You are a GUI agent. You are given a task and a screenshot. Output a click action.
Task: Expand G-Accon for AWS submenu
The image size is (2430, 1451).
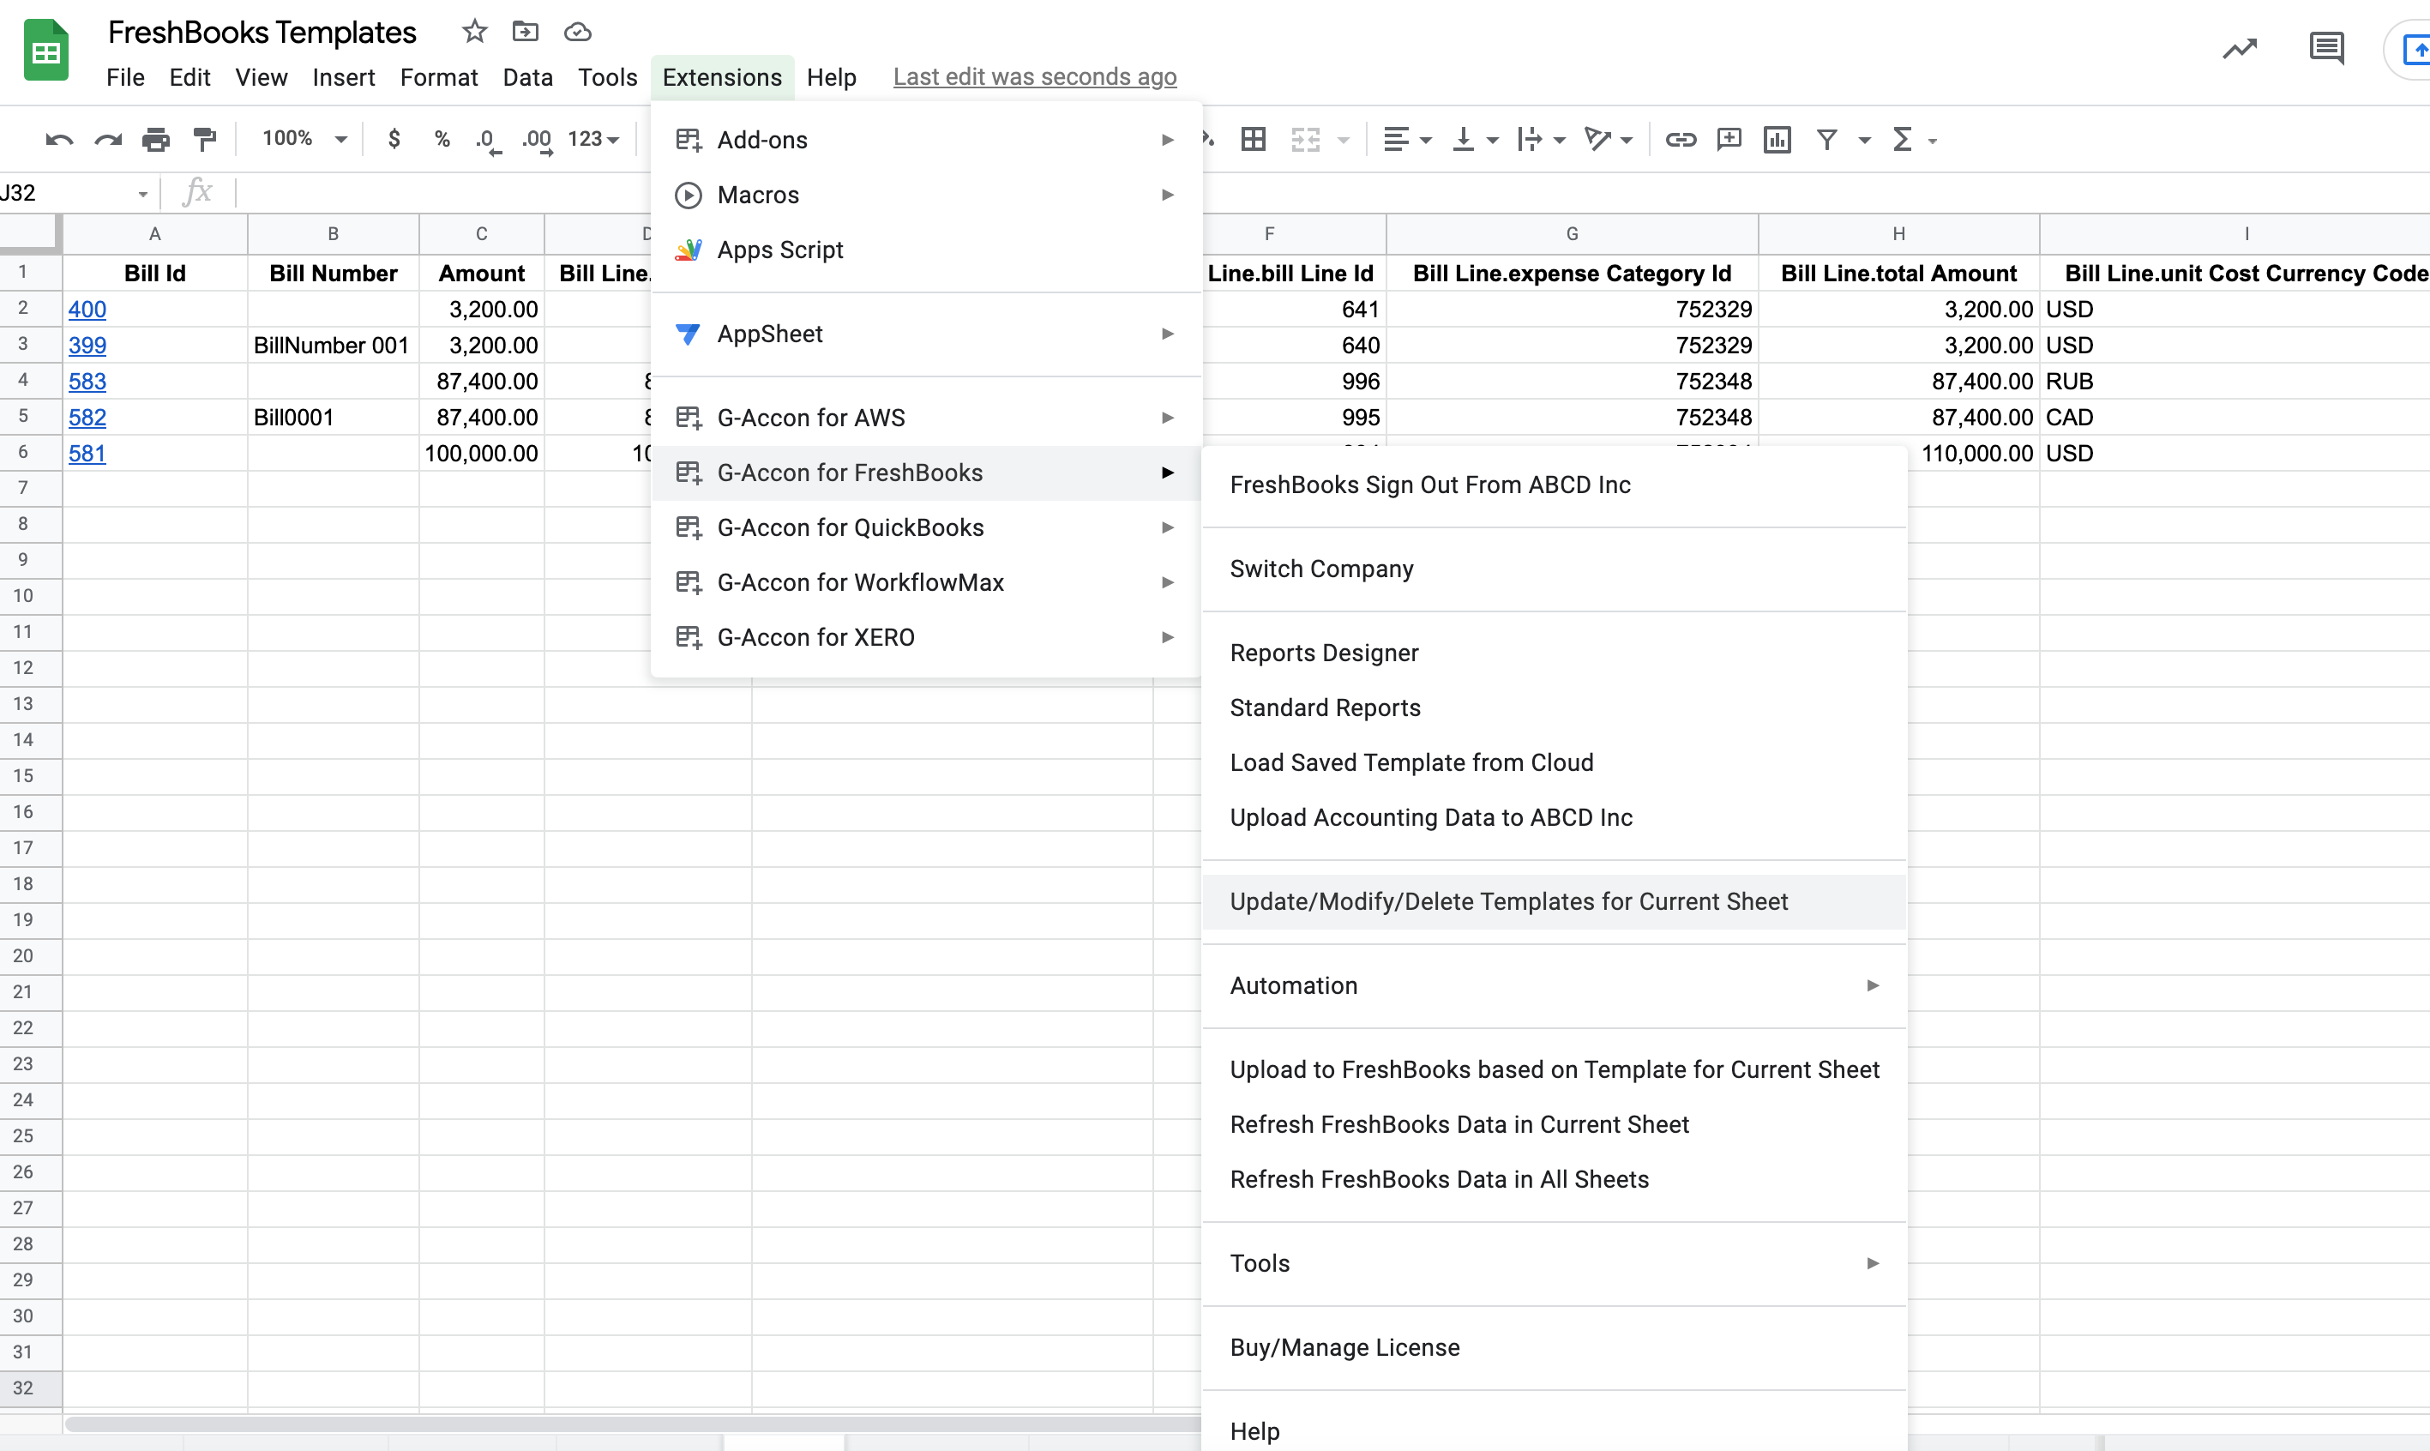(x=926, y=418)
